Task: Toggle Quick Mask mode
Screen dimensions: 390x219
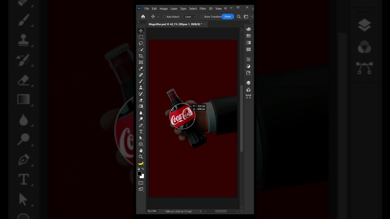Action: click(x=141, y=183)
